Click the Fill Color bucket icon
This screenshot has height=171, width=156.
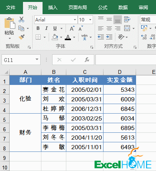coord(55,37)
